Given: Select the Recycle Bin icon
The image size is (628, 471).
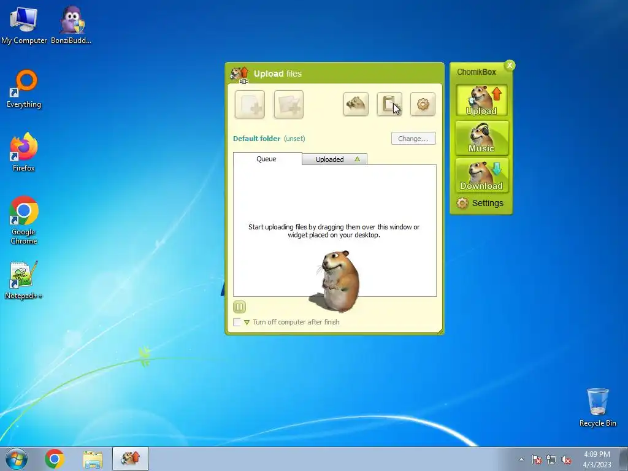Looking at the screenshot, I should coord(597,407).
